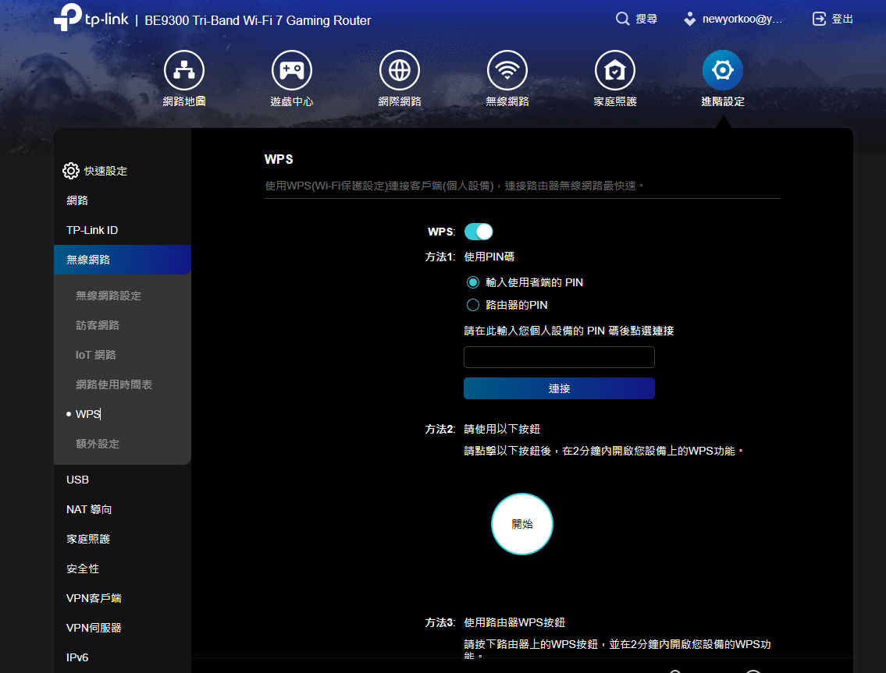Open 網路使用時間表 submenu item

(x=113, y=384)
